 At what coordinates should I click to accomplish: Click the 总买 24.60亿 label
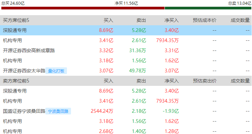pos(13,3)
